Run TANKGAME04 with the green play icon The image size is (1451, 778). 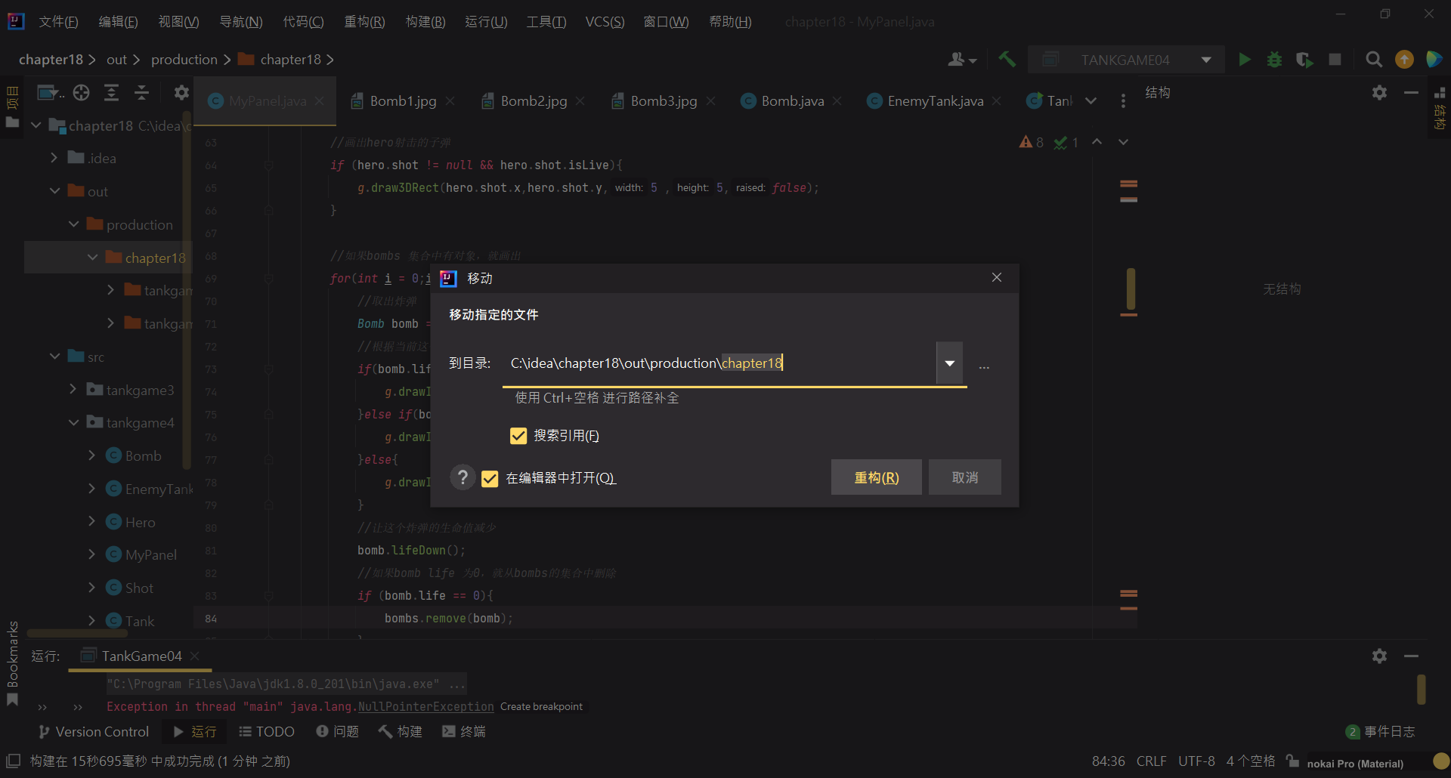[1244, 59]
